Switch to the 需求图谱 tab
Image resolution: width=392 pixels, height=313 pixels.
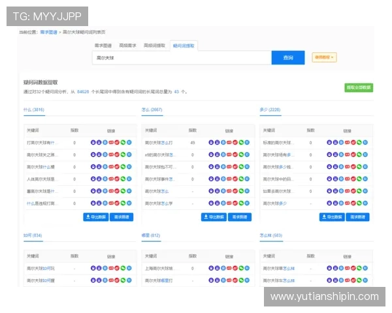click(103, 46)
